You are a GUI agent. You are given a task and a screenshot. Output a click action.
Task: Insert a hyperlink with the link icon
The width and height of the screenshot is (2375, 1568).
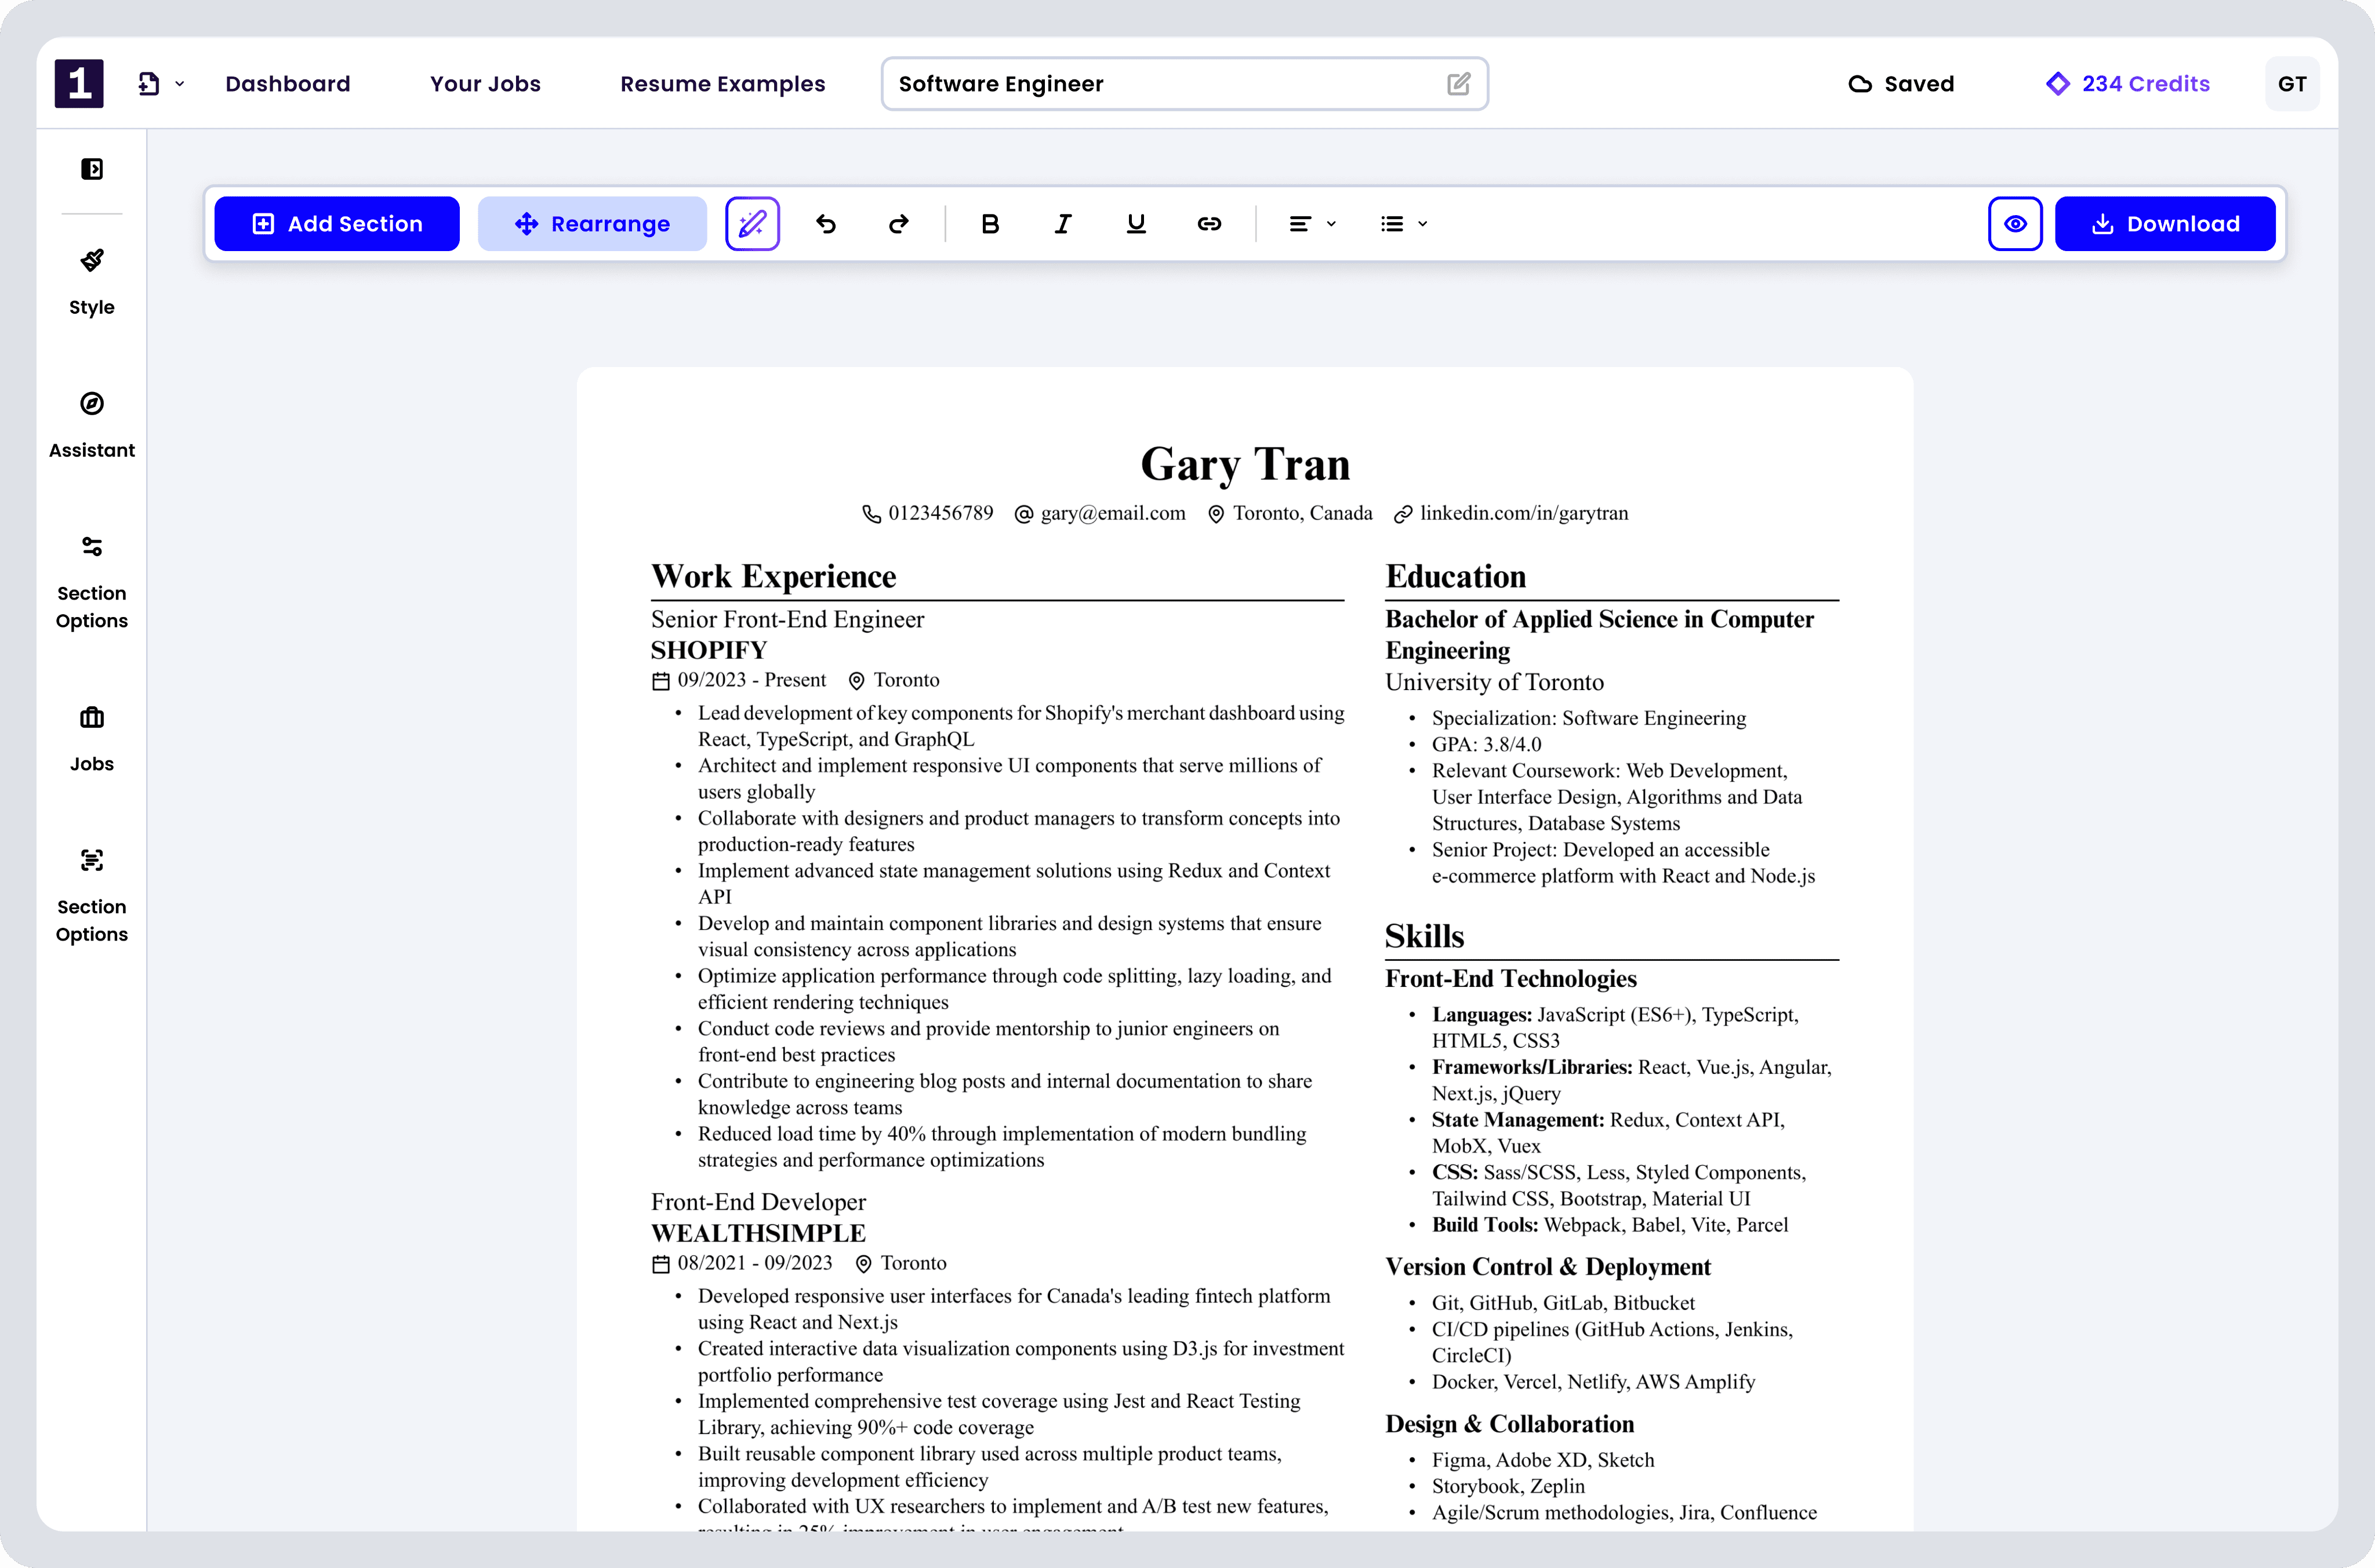coord(1209,224)
